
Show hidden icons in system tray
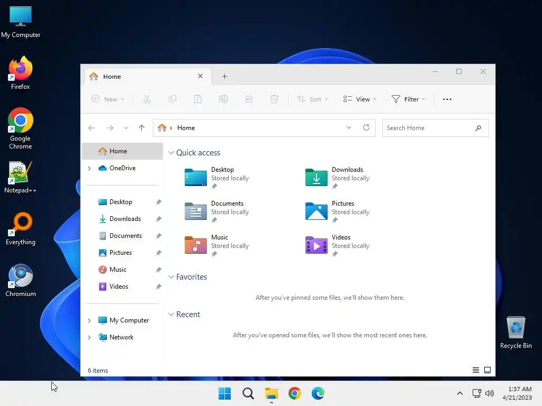pos(460,393)
